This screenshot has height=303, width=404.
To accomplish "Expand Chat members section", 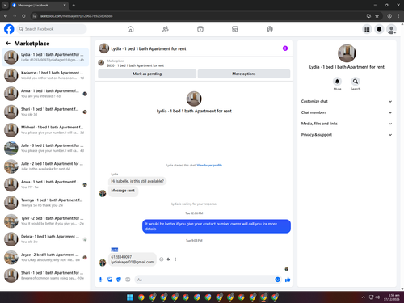I will (347, 112).
